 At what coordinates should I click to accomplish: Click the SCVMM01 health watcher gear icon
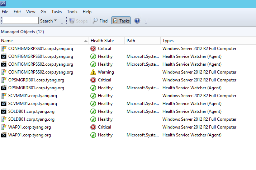click(4, 104)
